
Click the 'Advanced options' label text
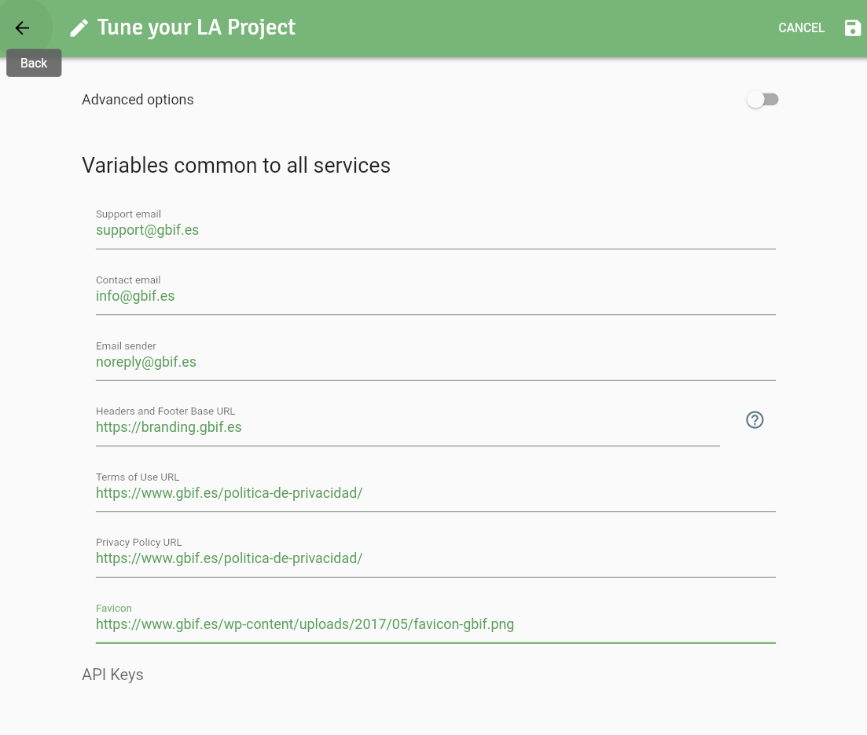pos(138,100)
